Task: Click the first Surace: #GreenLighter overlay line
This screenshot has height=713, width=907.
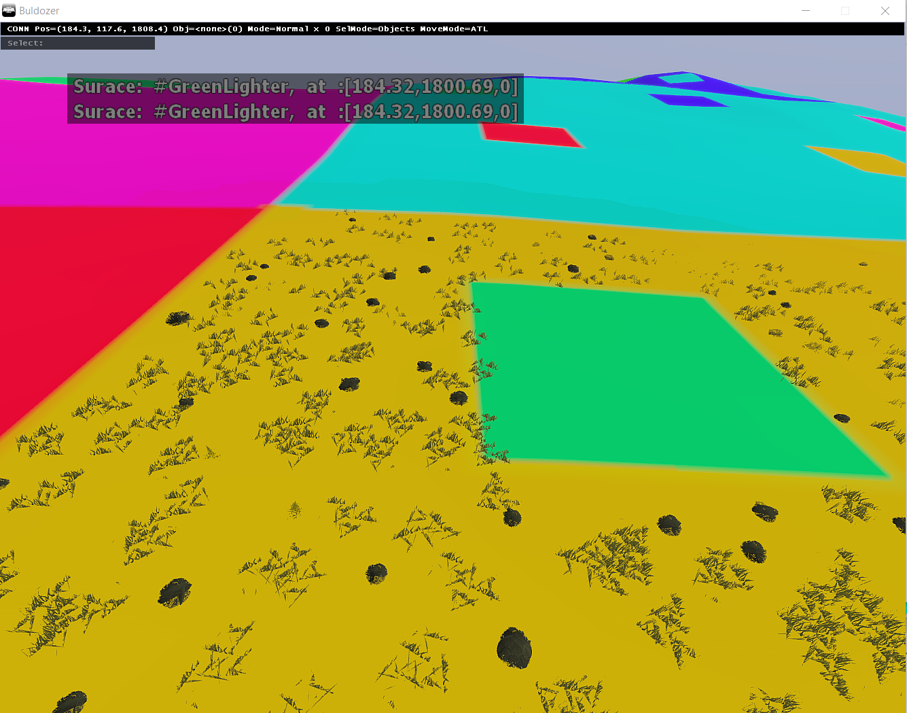Action: [x=295, y=86]
